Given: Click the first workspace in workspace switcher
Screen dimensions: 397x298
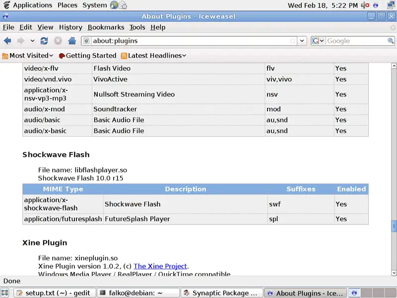Looking at the screenshot, I should click(354, 293).
